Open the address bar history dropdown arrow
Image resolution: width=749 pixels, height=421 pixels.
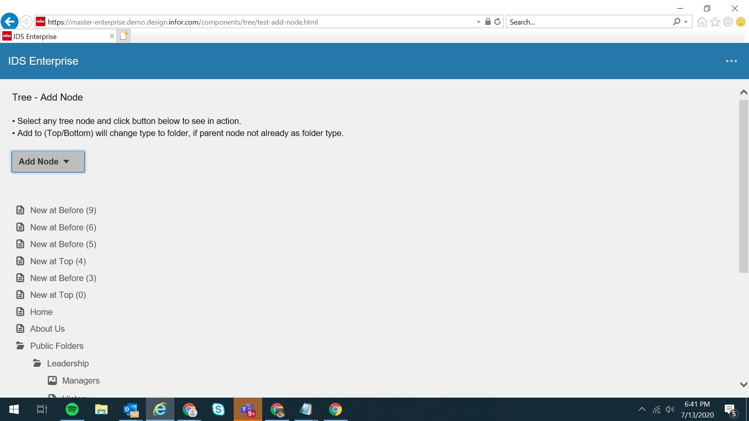(x=478, y=22)
